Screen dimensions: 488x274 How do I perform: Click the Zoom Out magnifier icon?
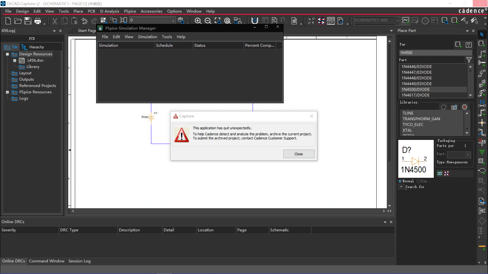coord(208,21)
